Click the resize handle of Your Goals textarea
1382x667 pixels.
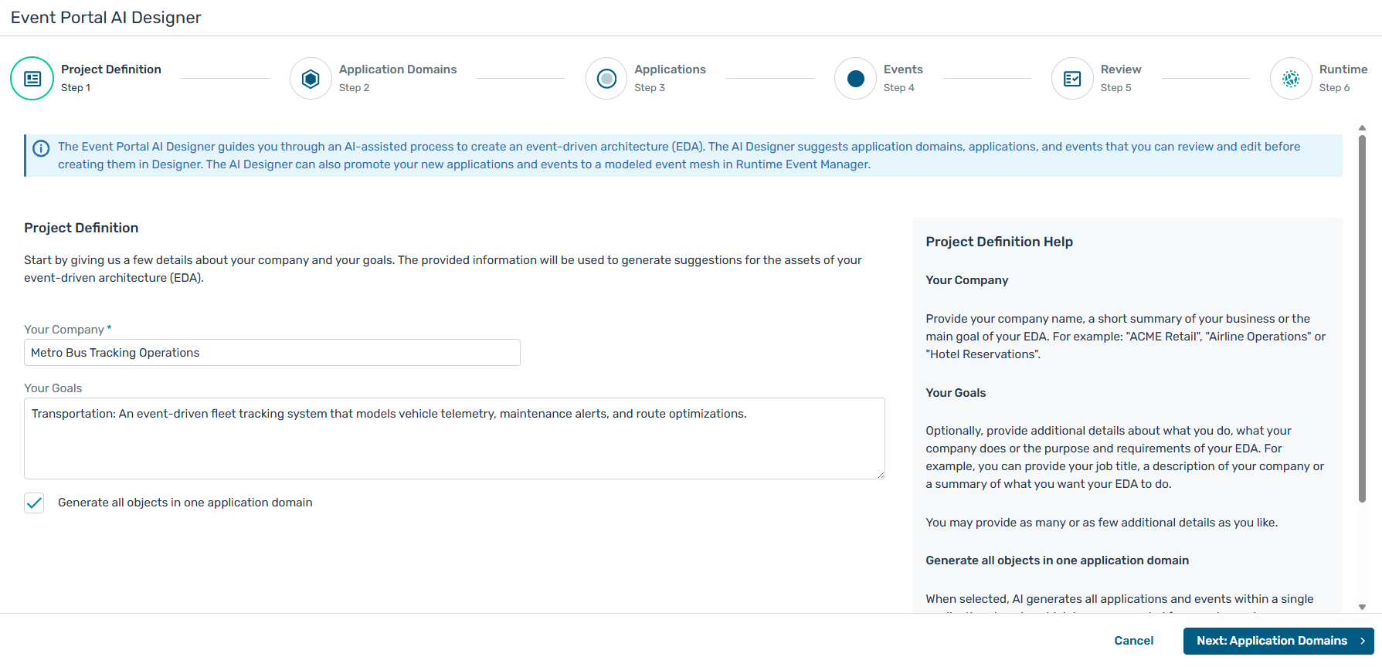click(x=881, y=475)
